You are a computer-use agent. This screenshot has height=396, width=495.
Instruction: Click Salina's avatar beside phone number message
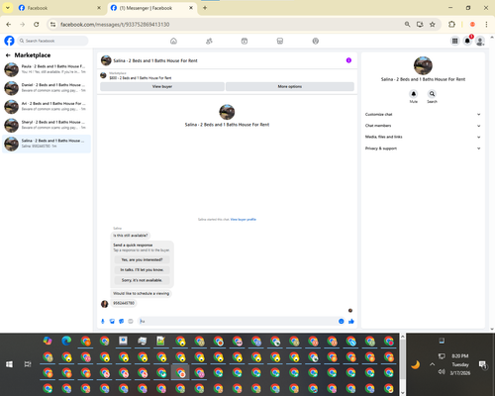coord(104,304)
